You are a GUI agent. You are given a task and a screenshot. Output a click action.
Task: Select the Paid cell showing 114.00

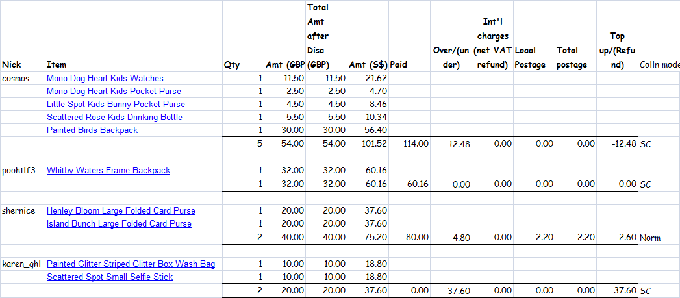[409, 144]
